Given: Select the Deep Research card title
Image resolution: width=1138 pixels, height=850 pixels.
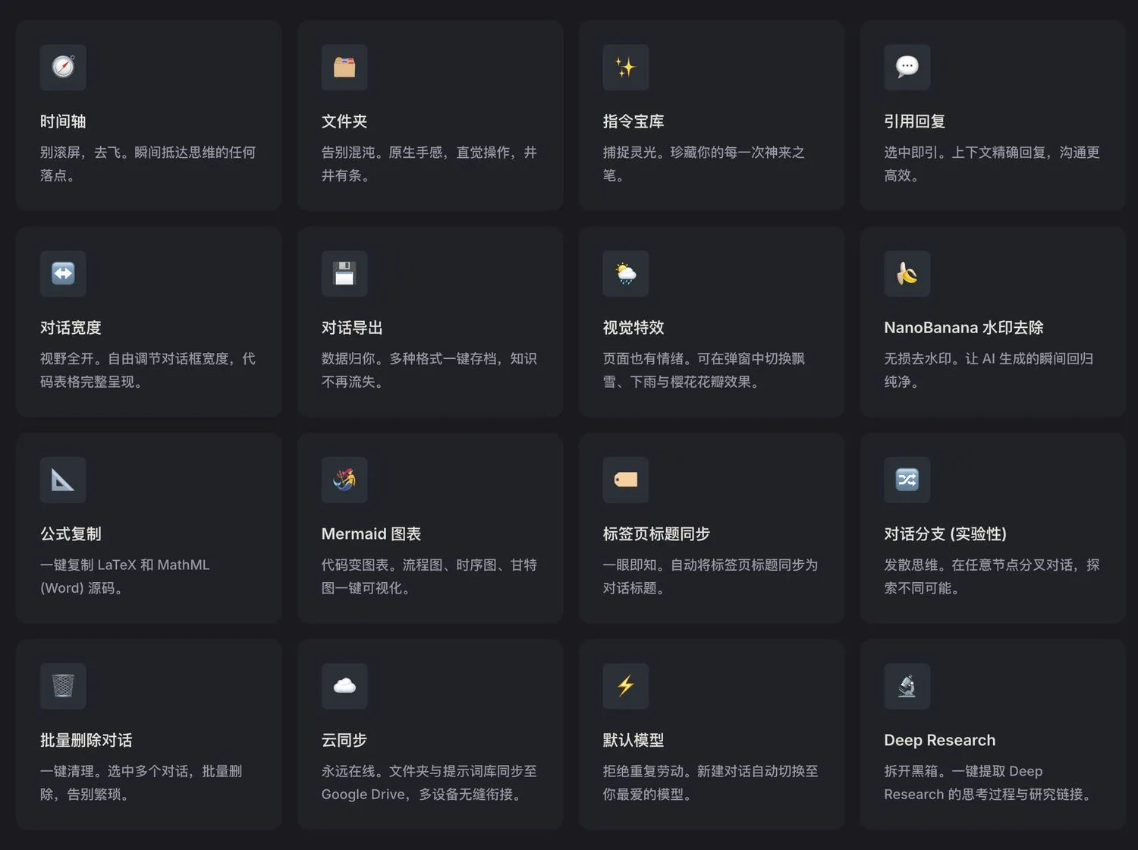Looking at the screenshot, I should click(940, 741).
